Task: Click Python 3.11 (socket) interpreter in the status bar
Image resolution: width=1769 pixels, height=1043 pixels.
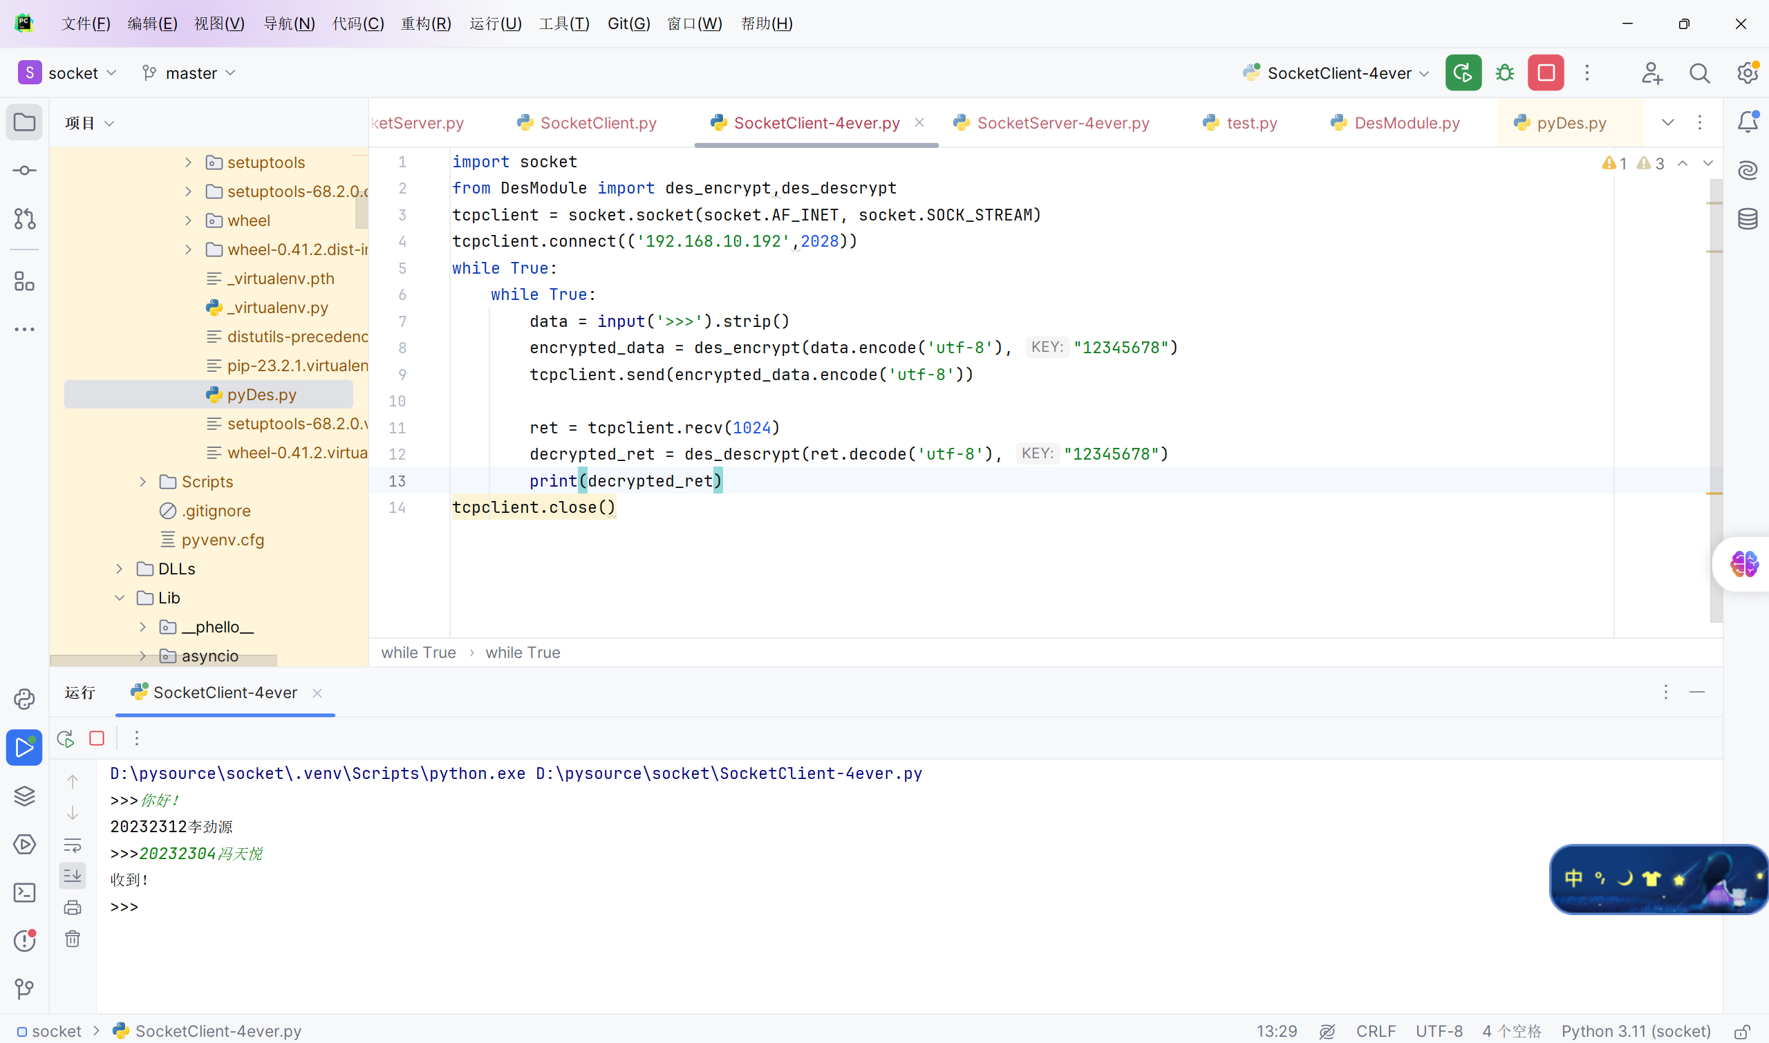Action: pyautogui.click(x=1636, y=1031)
